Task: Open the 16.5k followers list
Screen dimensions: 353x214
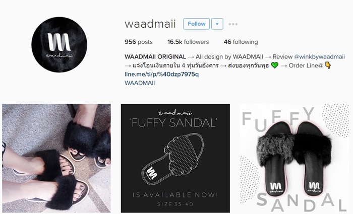Action: click(188, 42)
